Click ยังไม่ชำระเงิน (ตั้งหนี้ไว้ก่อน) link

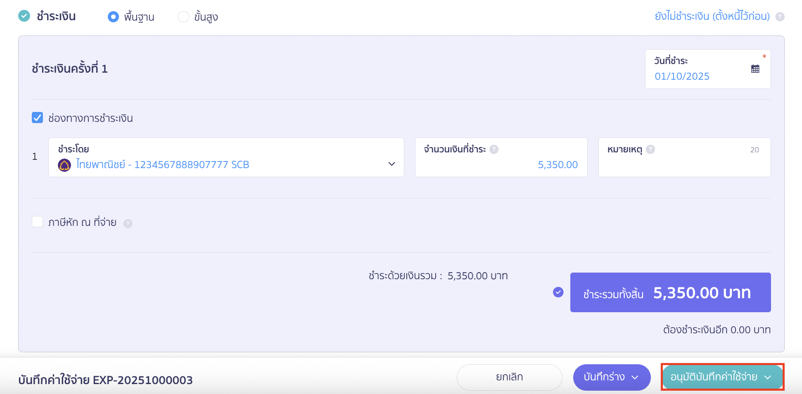712,17
